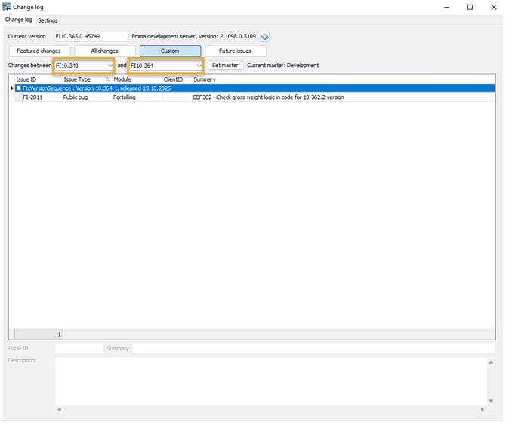Viewport: 506px width, 425px height.
Task: Click the Description scroll down arrow
Action: pyautogui.click(x=492, y=401)
